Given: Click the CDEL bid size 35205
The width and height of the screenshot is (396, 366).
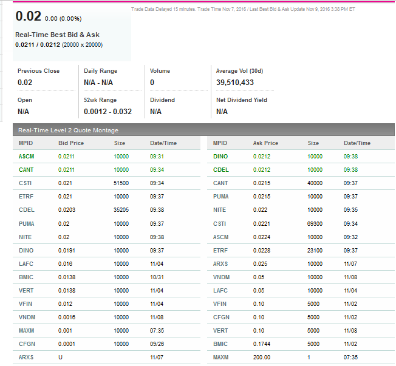Looking at the screenshot, I should tap(121, 210).
